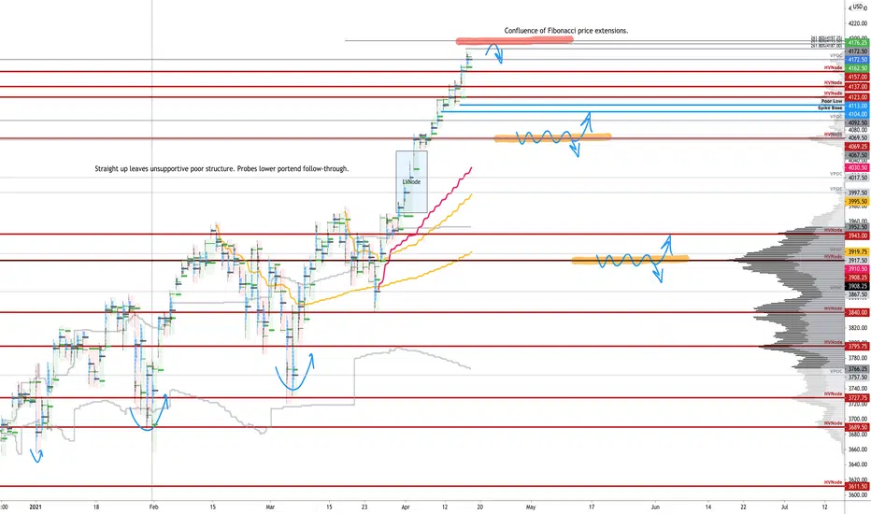Select the HVNode label beside 3840.00 line
This screenshot has height=514, width=871.
pyautogui.click(x=833, y=308)
